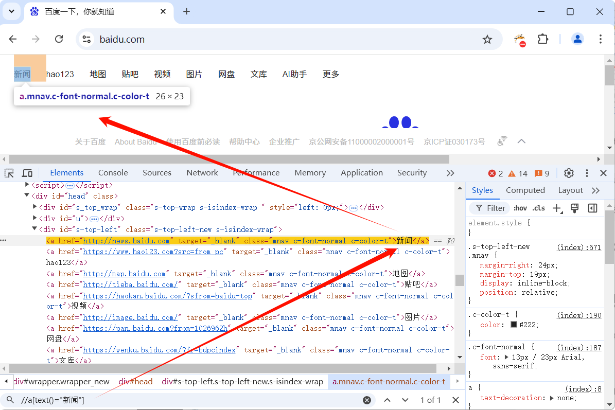
Task: Switch to the Network tab
Action: pyautogui.click(x=202, y=173)
